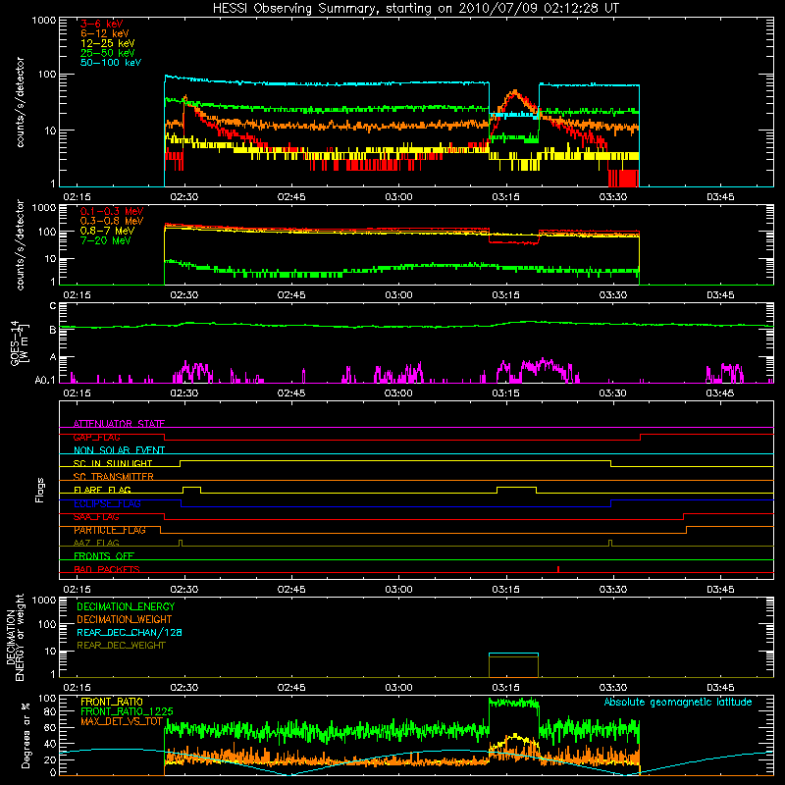The height and width of the screenshot is (785, 785).
Task: Select the AA7_FLAG label
Action: [96, 543]
